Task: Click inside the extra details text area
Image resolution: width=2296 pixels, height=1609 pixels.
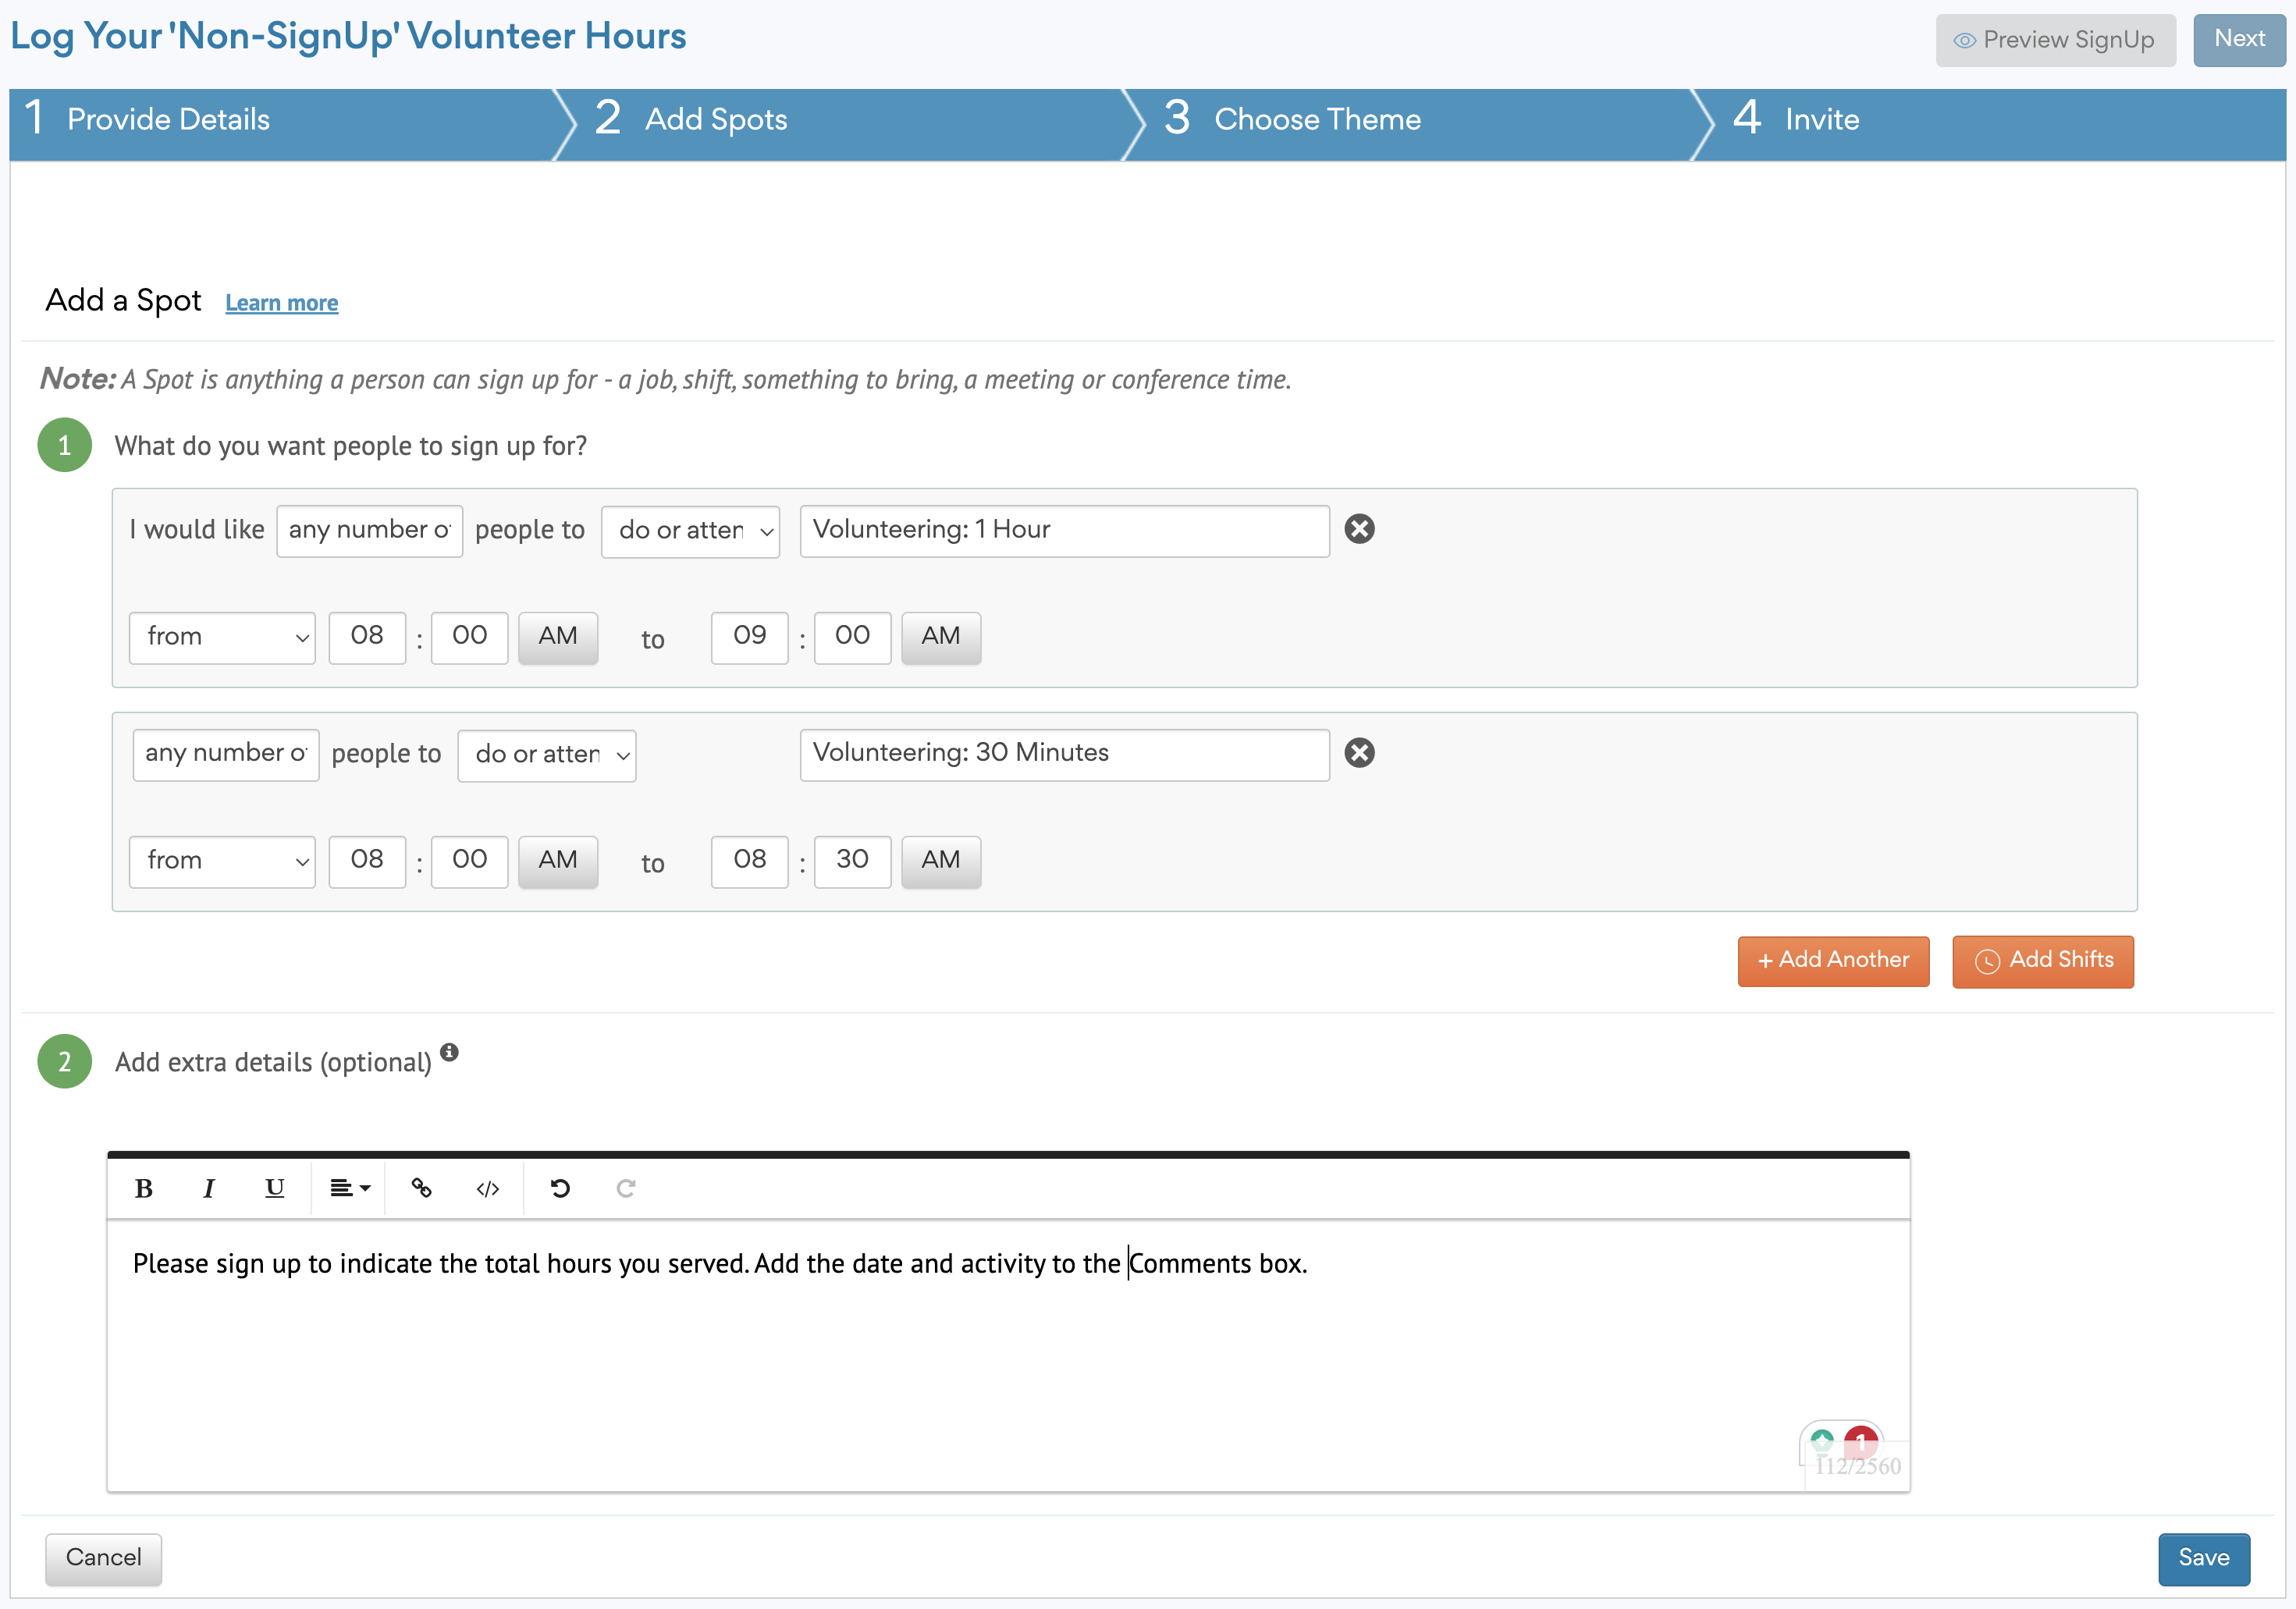Action: [x=1008, y=1356]
